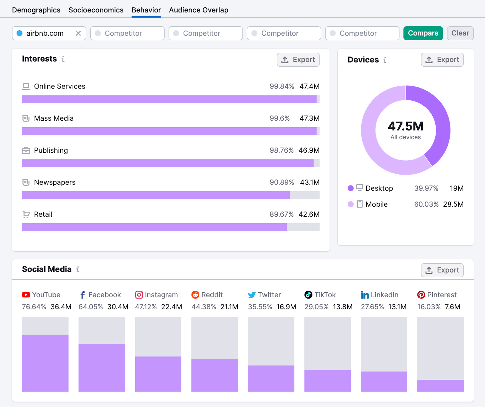Click the Retail progress bar

[171, 227]
